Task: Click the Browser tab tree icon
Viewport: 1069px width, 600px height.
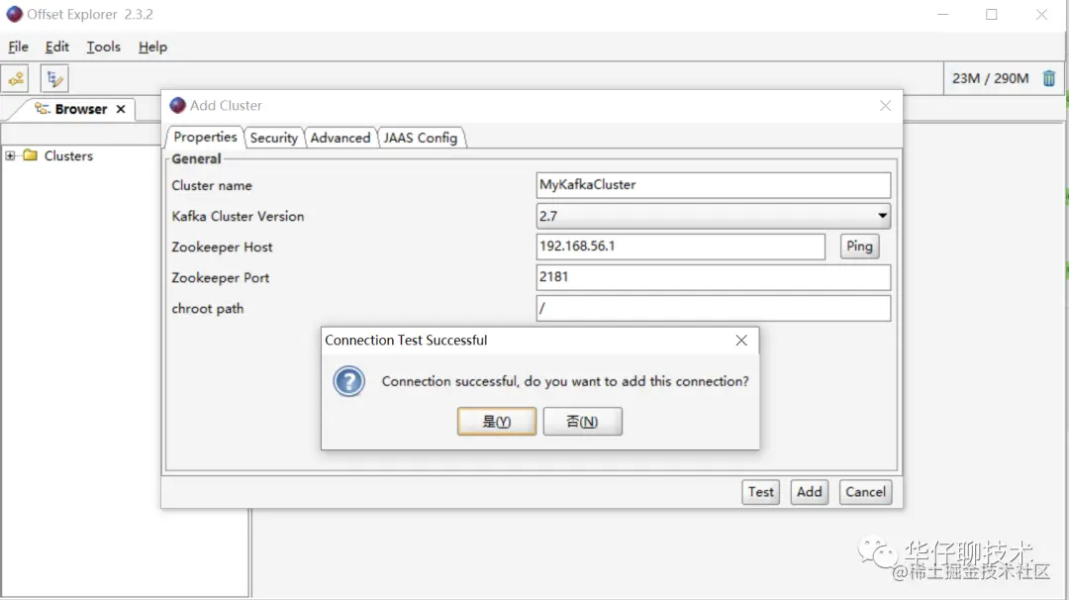Action: point(43,109)
